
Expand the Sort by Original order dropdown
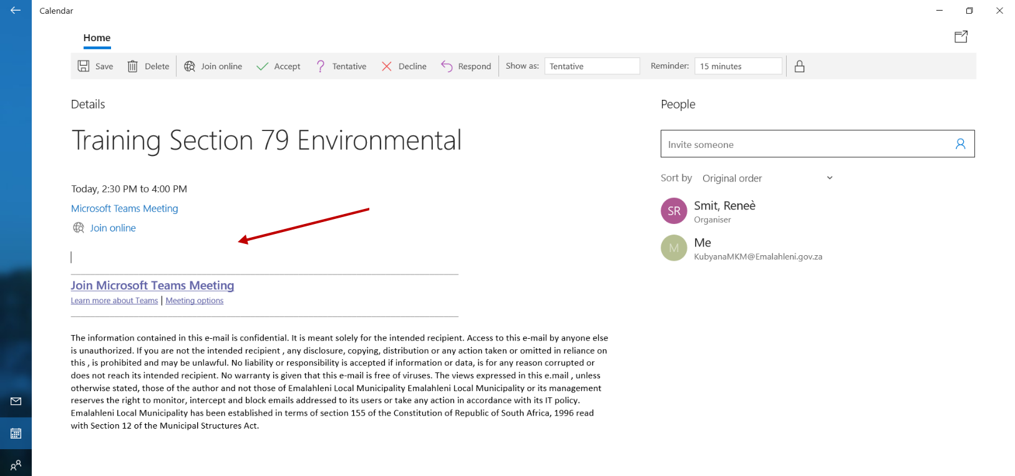(x=768, y=178)
